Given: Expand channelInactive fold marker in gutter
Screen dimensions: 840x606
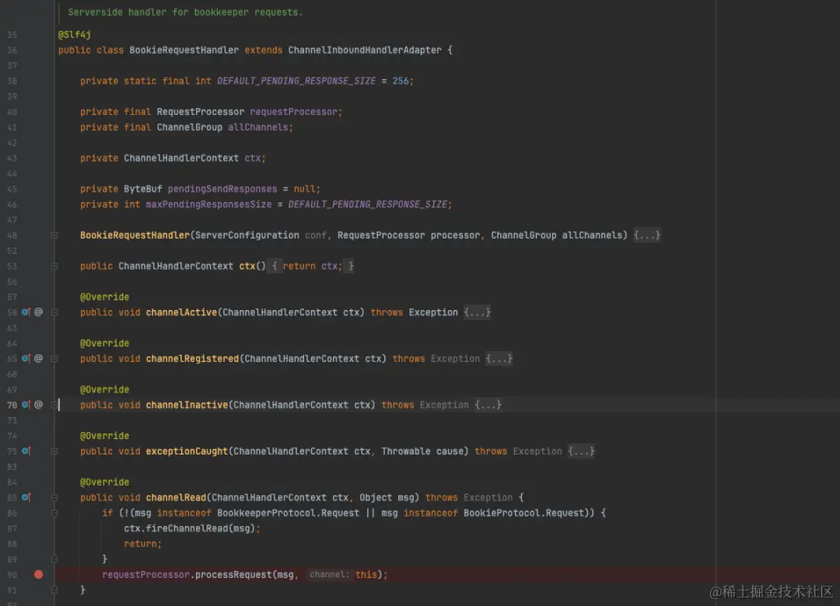Looking at the screenshot, I should 54,405.
